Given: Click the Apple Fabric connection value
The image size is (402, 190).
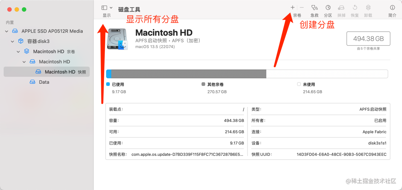Looking at the screenshot, I should 374,132.
